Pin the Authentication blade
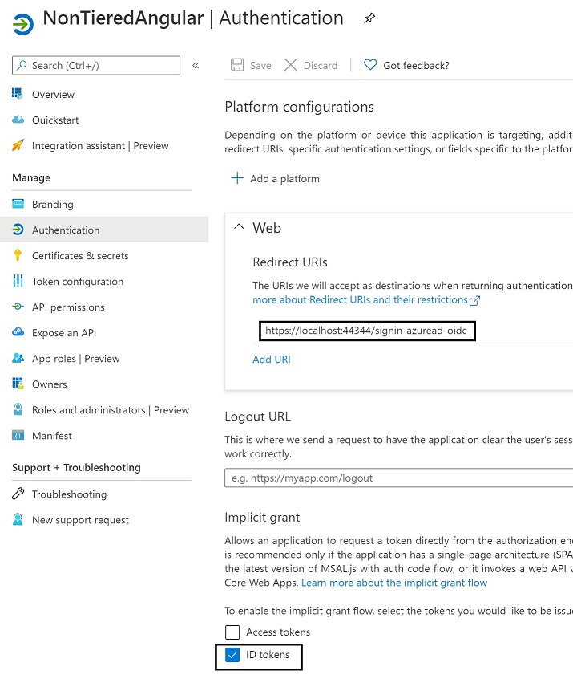Image resolution: width=573 pixels, height=687 pixels. (x=368, y=18)
